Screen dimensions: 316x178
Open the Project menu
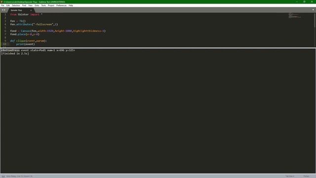point(51,5)
